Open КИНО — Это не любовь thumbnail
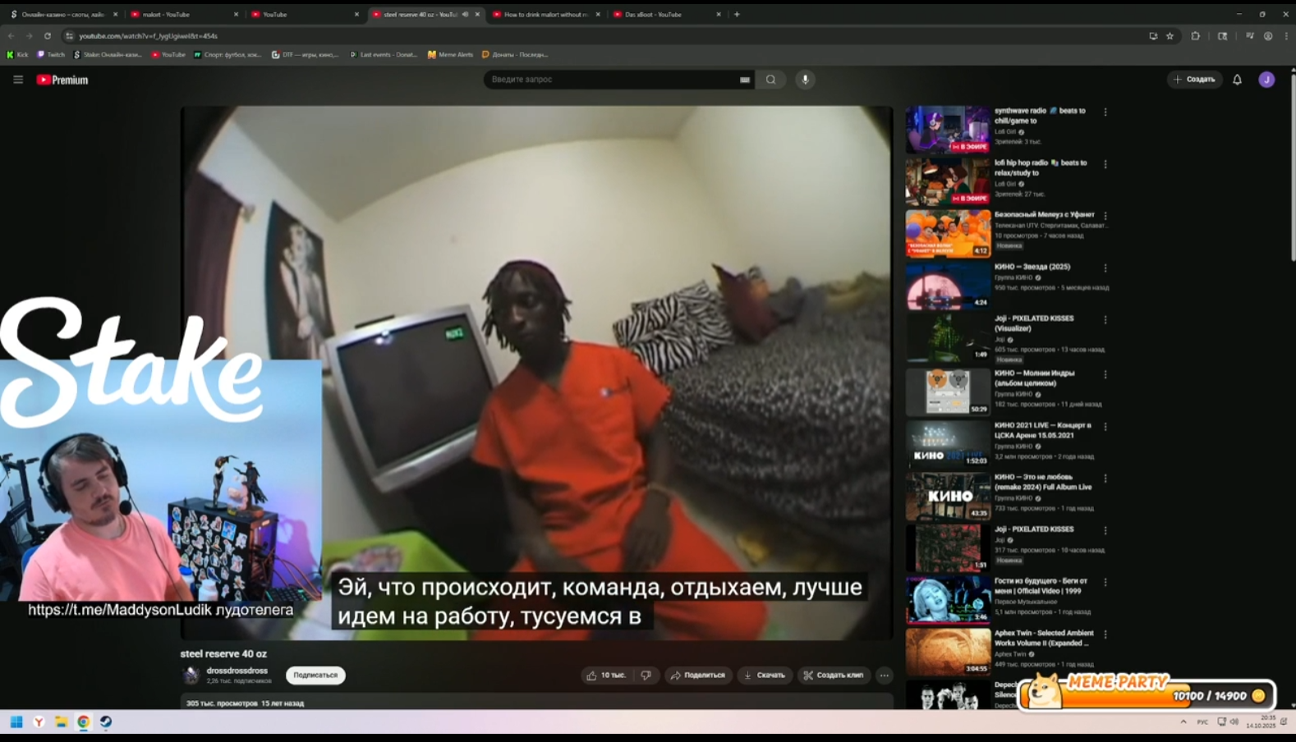 pyautogui.click(x=948, y=496)
